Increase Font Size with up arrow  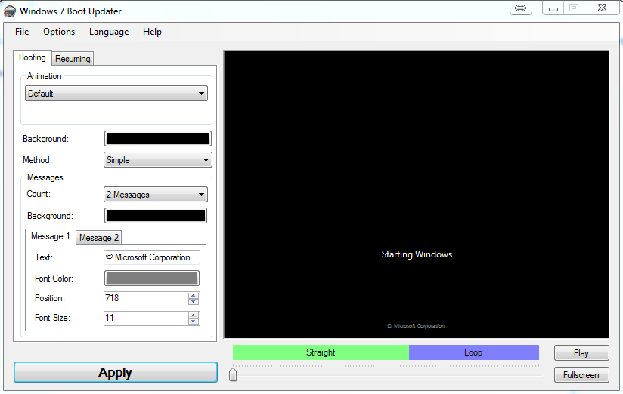coord(194,315)
